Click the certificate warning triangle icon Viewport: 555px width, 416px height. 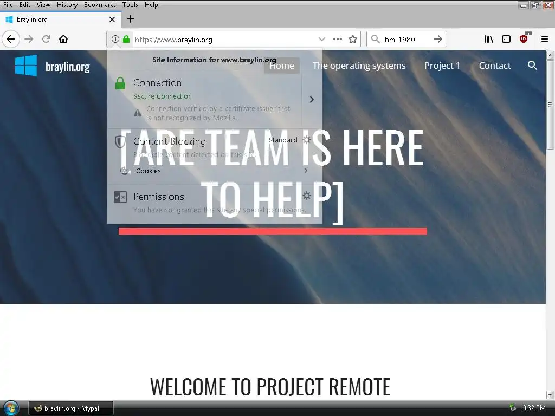138,113
